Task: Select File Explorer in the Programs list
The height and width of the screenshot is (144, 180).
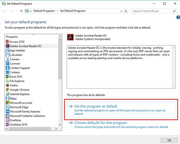Action: [32, 81]
